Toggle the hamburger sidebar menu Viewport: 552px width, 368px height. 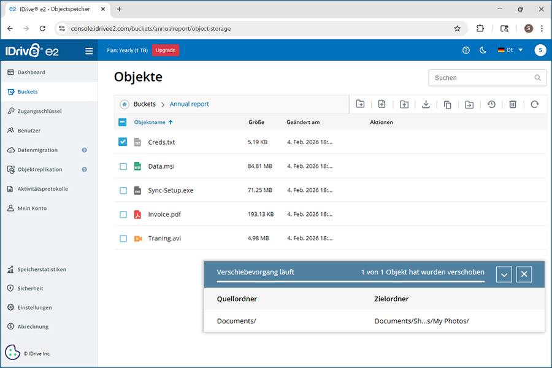coord(89,51)
